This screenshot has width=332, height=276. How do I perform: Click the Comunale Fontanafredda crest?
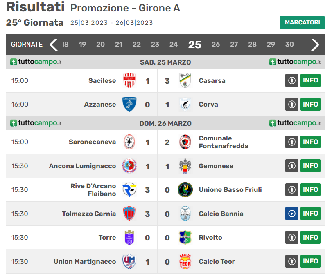point(185,142)
